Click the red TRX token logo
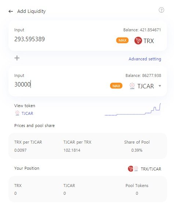 [138, 40]
